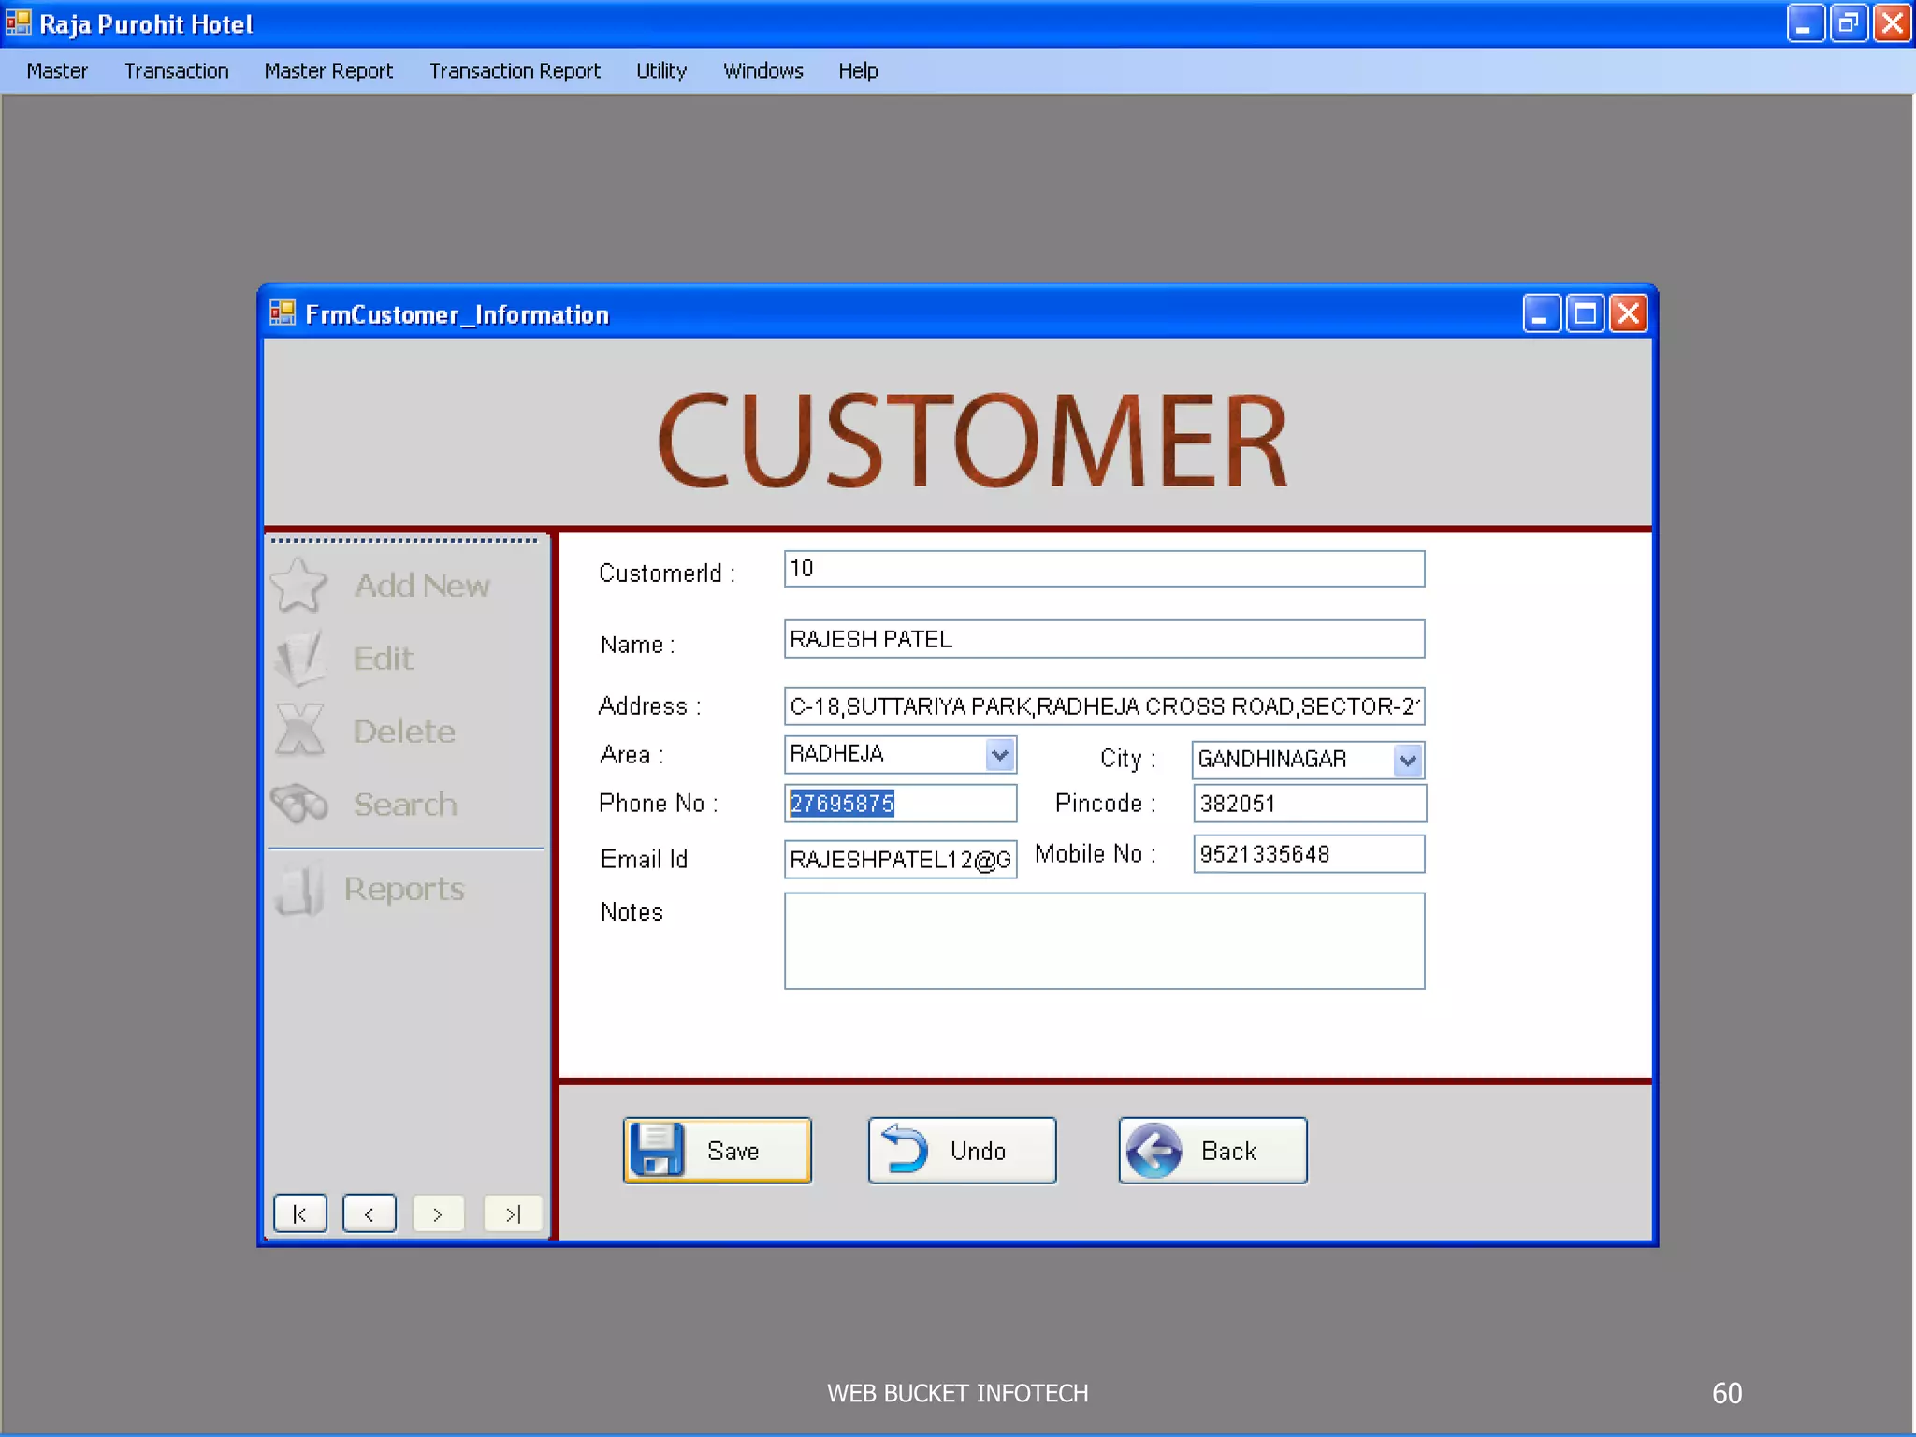Viewport: 1916px width, 1437px height.
Task: Minimize the FrmCustomer_Information window
Action: click(1542, 313)
